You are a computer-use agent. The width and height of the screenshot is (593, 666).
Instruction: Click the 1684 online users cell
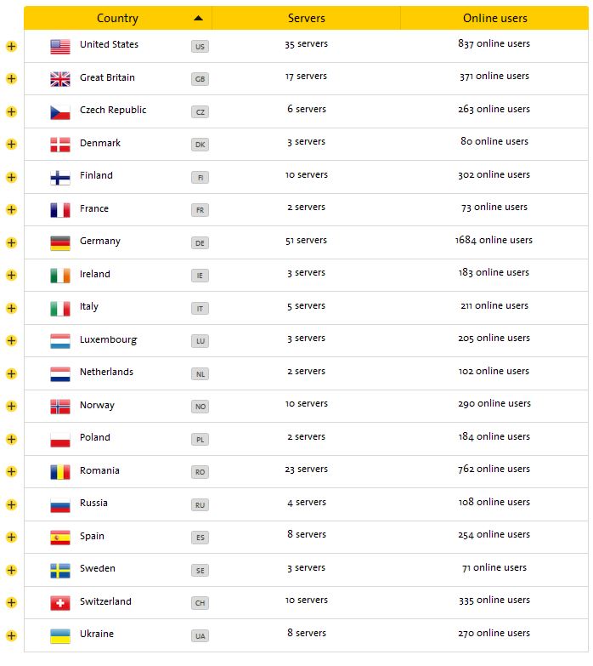coord(494,241)
